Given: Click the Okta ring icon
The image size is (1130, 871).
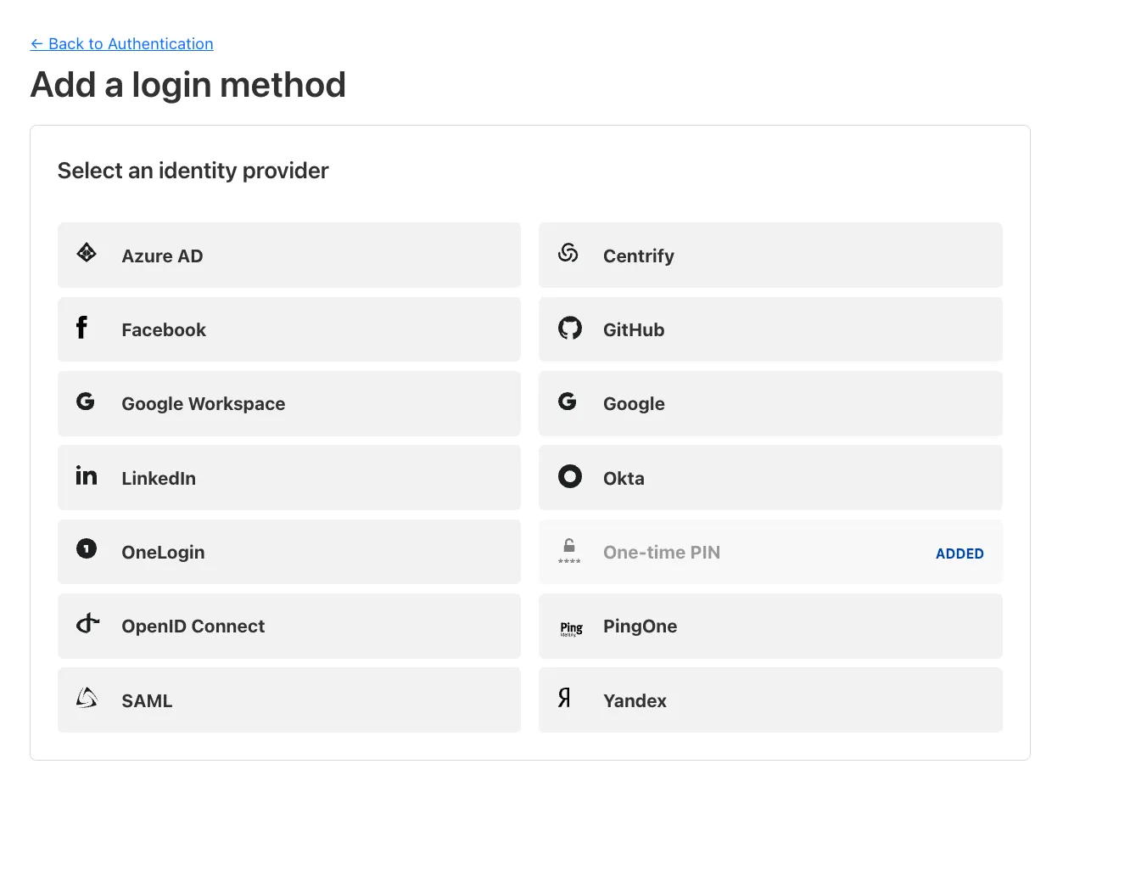Looking at the screenshot, I should click(x=570, y=476).
